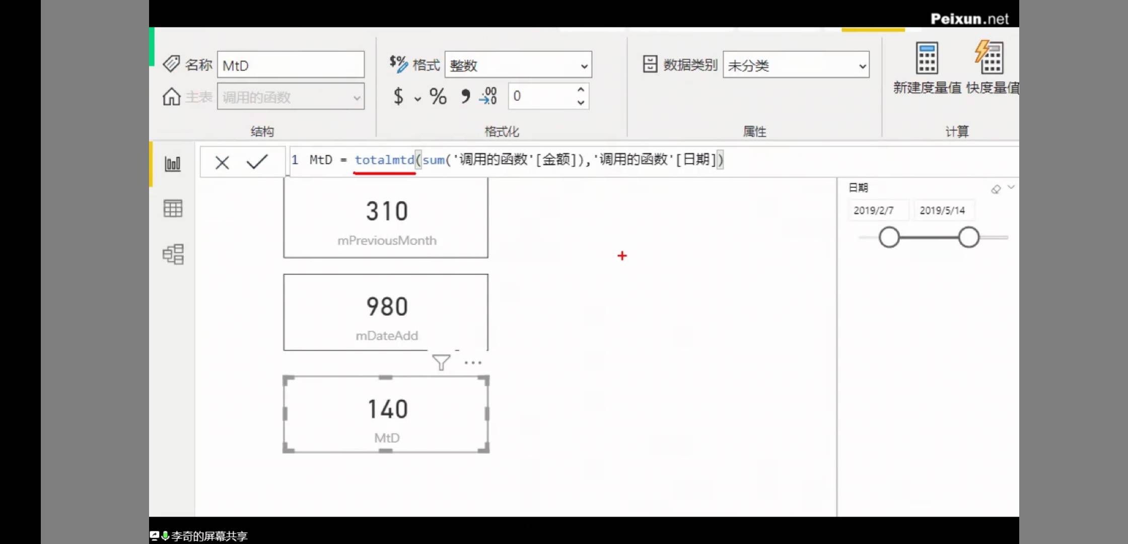Apply percentage format
The image size is (1128, 544).
coord(438,96)
